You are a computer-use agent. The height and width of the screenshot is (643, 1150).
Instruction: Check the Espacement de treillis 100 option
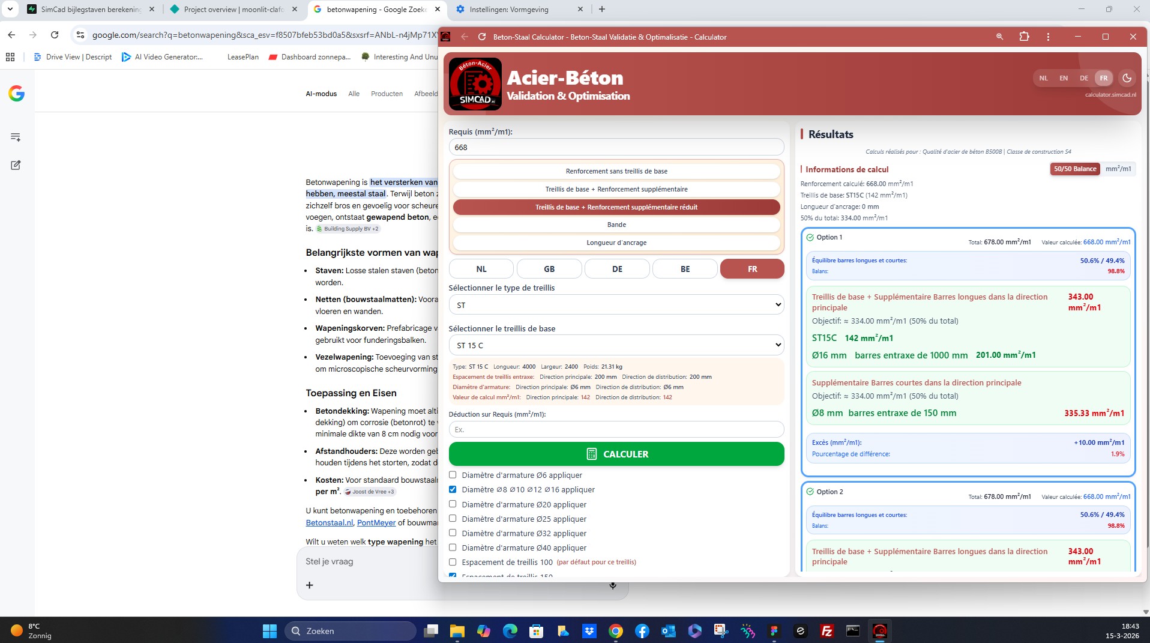pyautogui.click(x=453, y=562)
